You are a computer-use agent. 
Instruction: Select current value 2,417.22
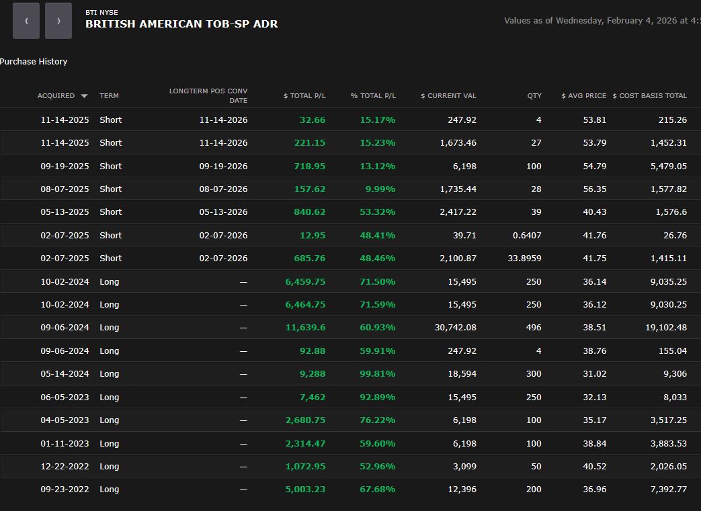458,212
